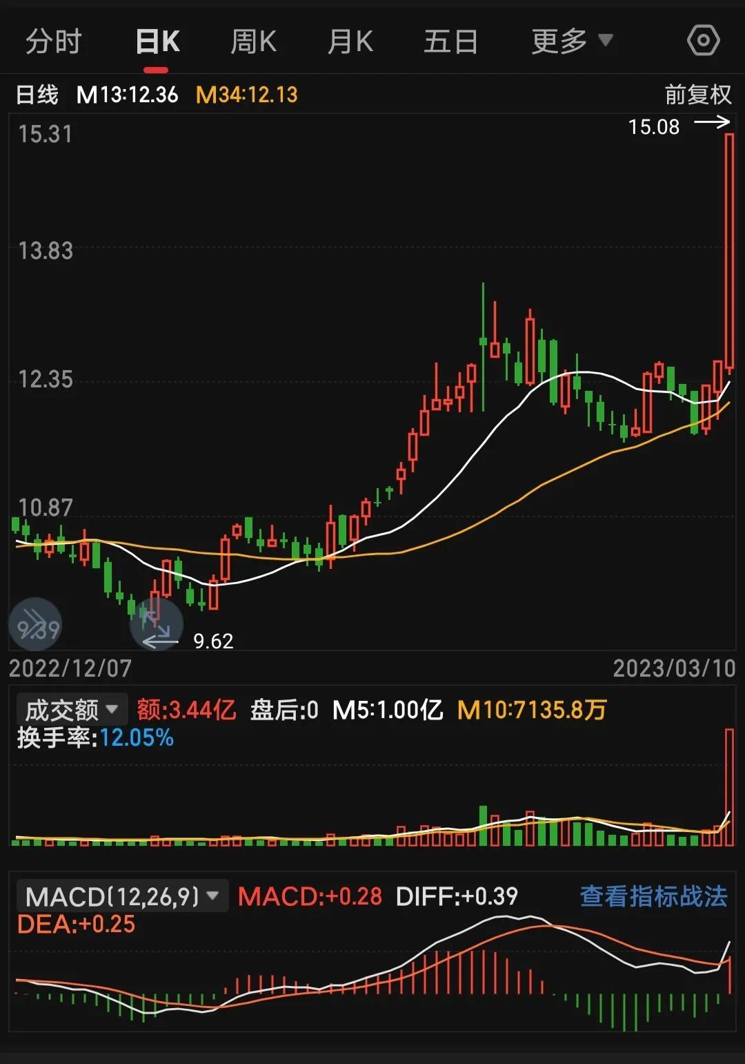The height and width of the screenshot is (1064, 745).
Task: Tap the 12.35 price axis label
Action: coord(45,379)
